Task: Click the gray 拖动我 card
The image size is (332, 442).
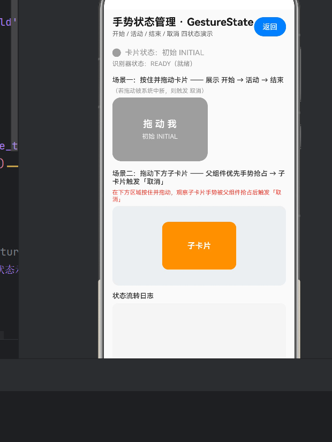Action: [160, 130]
